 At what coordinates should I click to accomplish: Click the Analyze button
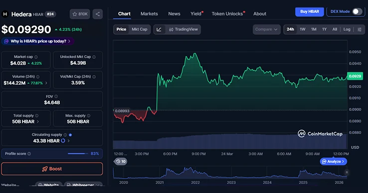coord(333,161)
